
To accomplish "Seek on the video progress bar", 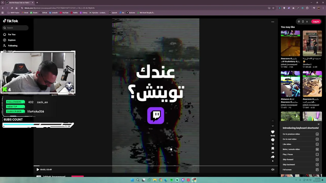I will [156, 166].
